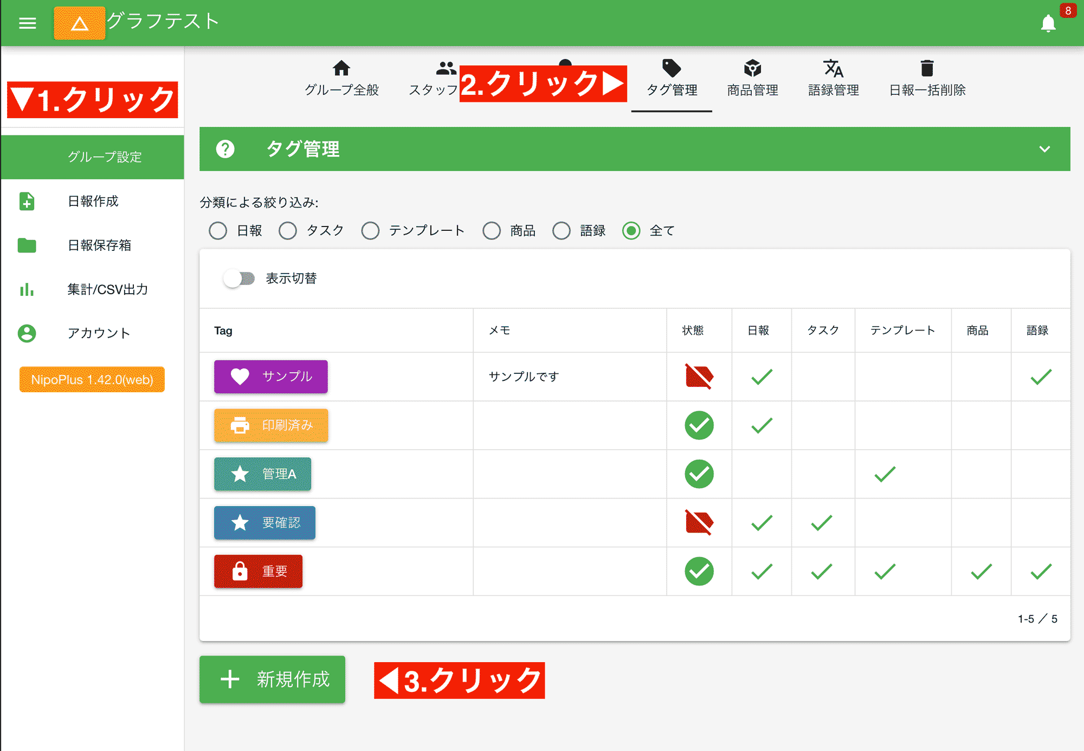The height and width of the screenshot is (751, 1084).
Task: Click the purple サンプル tag badge
Action: (270, 376)
